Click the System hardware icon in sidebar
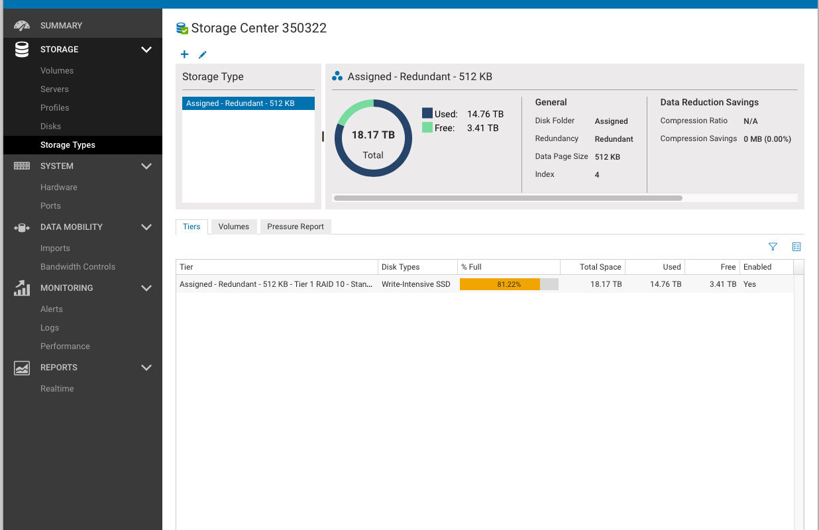This screenshot has width=819, height=530. click(x=22, y=166)
